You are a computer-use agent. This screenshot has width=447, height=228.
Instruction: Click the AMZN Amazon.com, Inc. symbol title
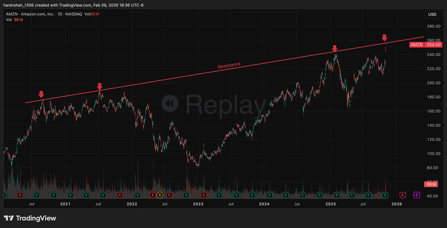pos(30,14)
